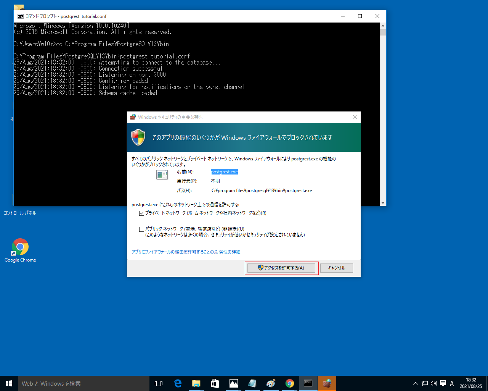Click the program icon beside name field

pyautogui.click(x=162, y=175)
